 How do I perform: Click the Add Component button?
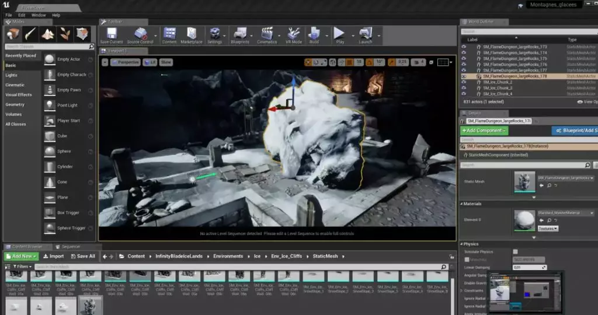tap(484, 130)
